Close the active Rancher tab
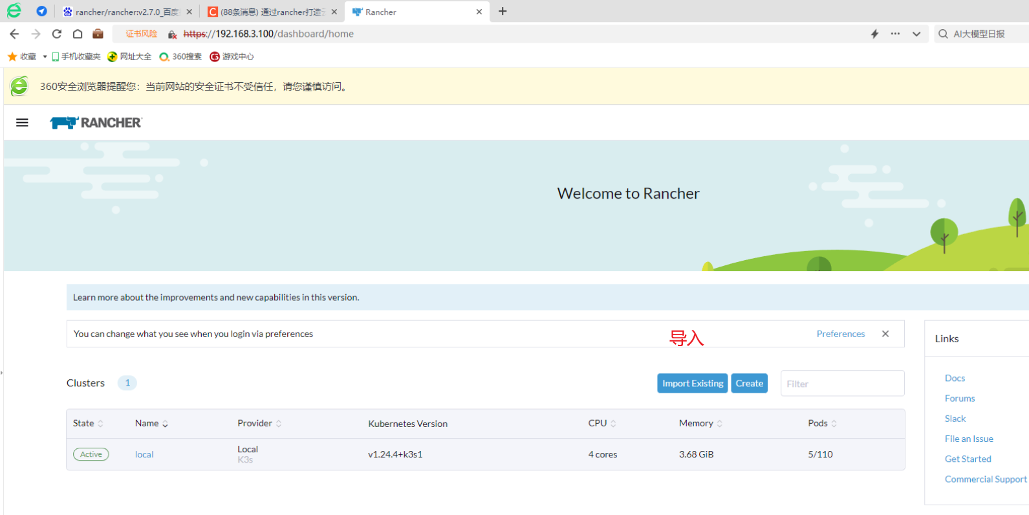This screenshot has width=1029, height=515. (479, 12)
